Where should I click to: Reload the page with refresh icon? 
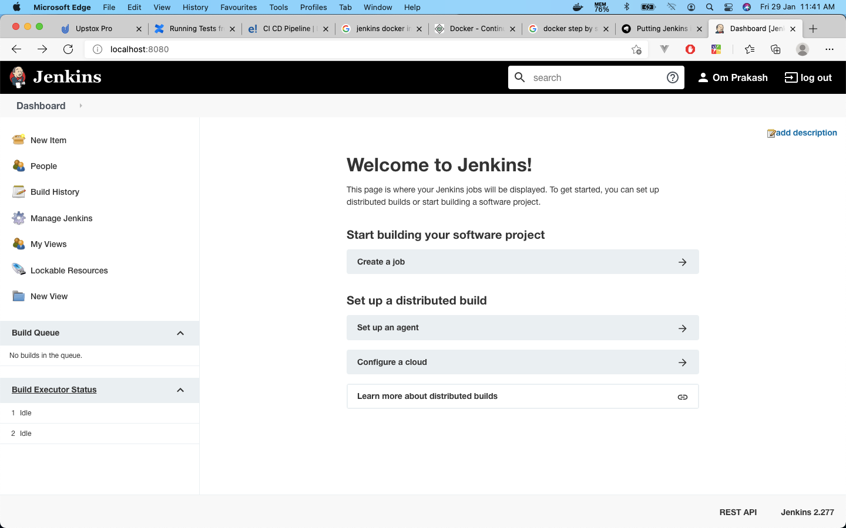68,49
